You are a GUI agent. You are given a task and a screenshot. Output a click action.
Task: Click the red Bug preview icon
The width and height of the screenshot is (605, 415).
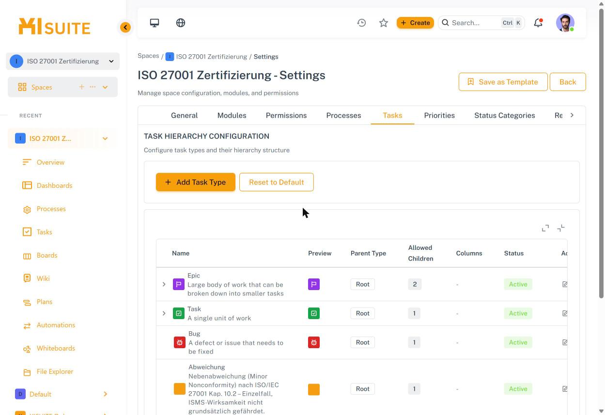coord(314,342)
